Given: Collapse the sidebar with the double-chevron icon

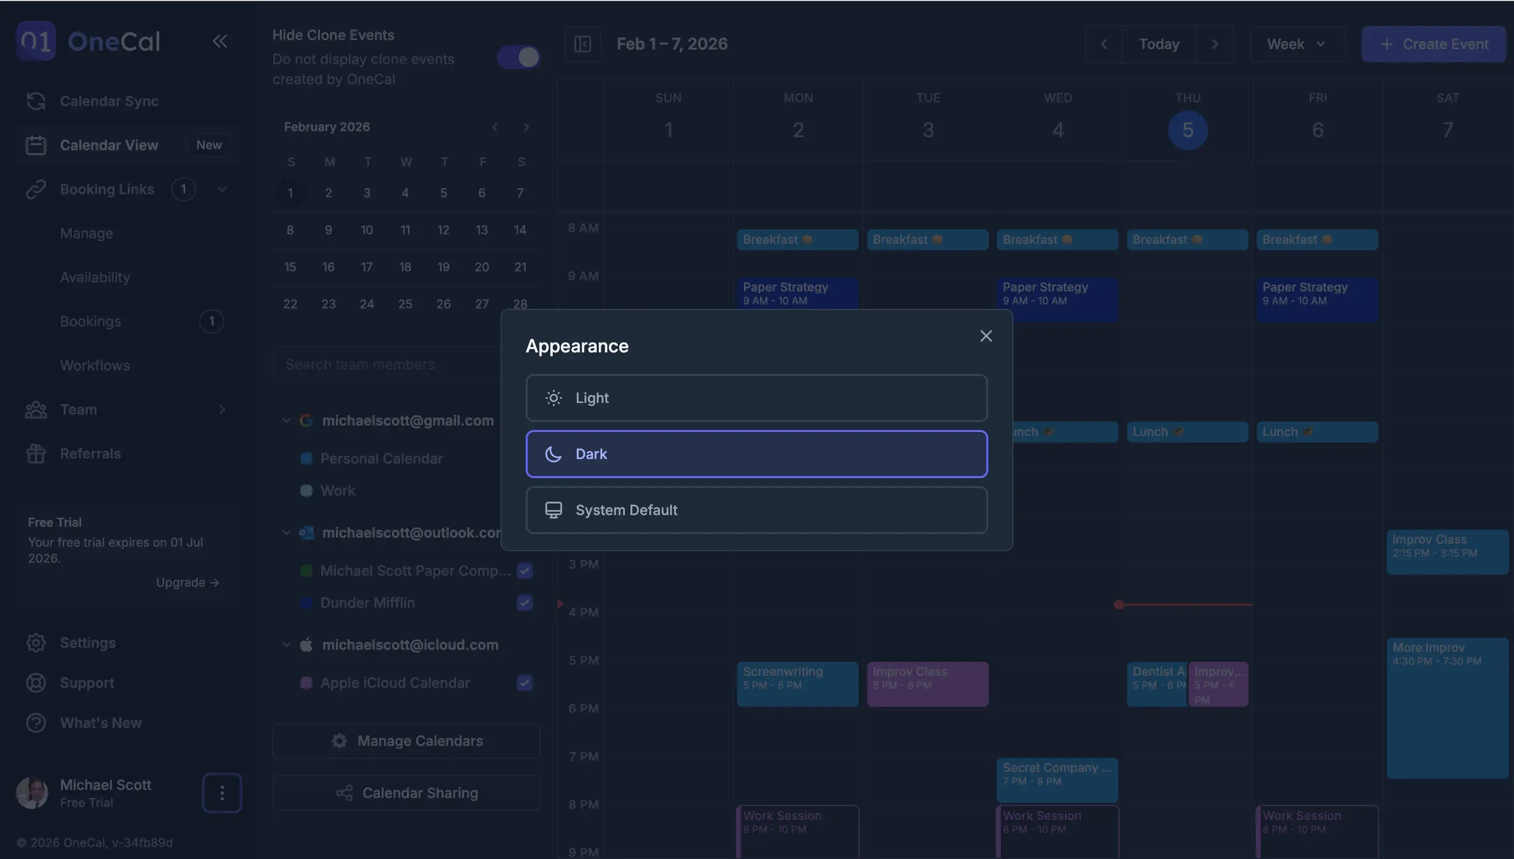Looking at the screenshot, I should pyautogui.click(x=219, y=41).
